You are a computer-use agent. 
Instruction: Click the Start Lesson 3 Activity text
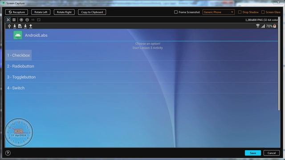point(147,48)
